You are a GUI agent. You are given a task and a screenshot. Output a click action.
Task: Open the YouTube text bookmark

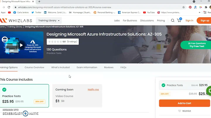[149, 13]
